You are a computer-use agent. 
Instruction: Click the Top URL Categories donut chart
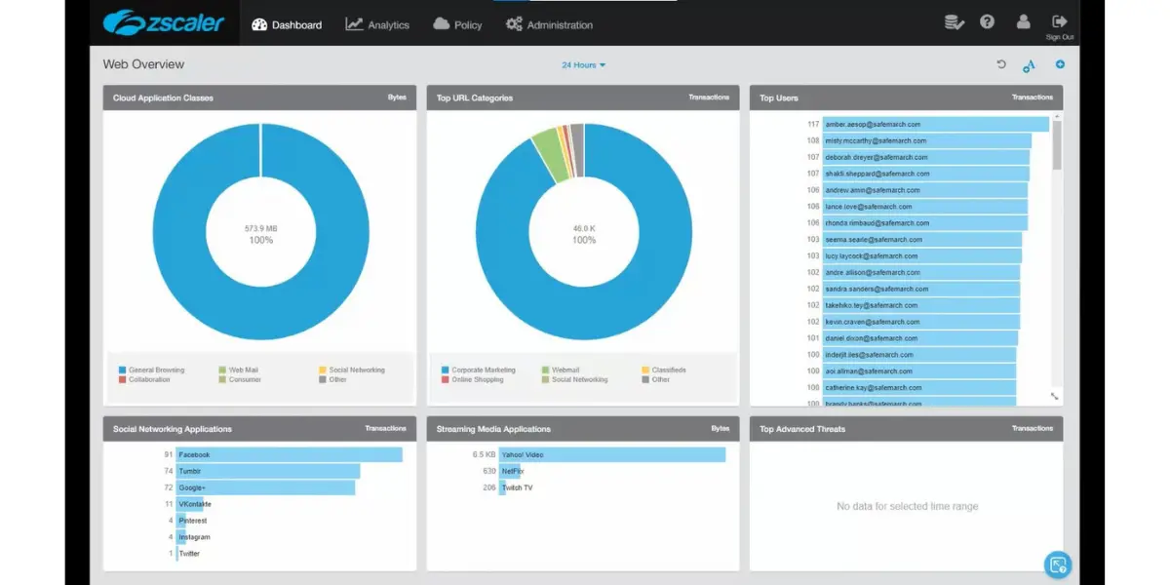click(x=584, y=232)
